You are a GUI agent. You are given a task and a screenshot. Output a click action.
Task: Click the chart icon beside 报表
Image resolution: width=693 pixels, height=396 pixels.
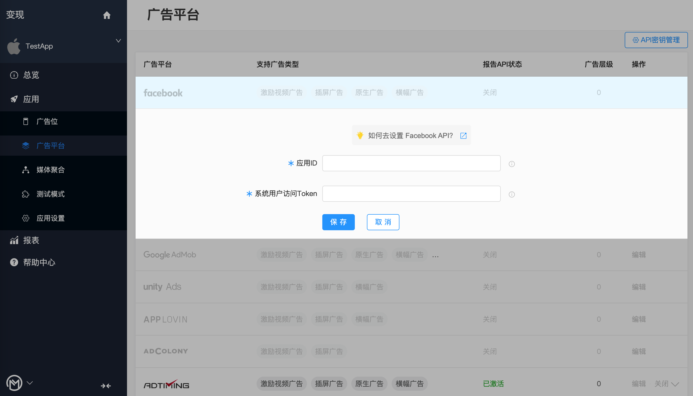[14, 240]
